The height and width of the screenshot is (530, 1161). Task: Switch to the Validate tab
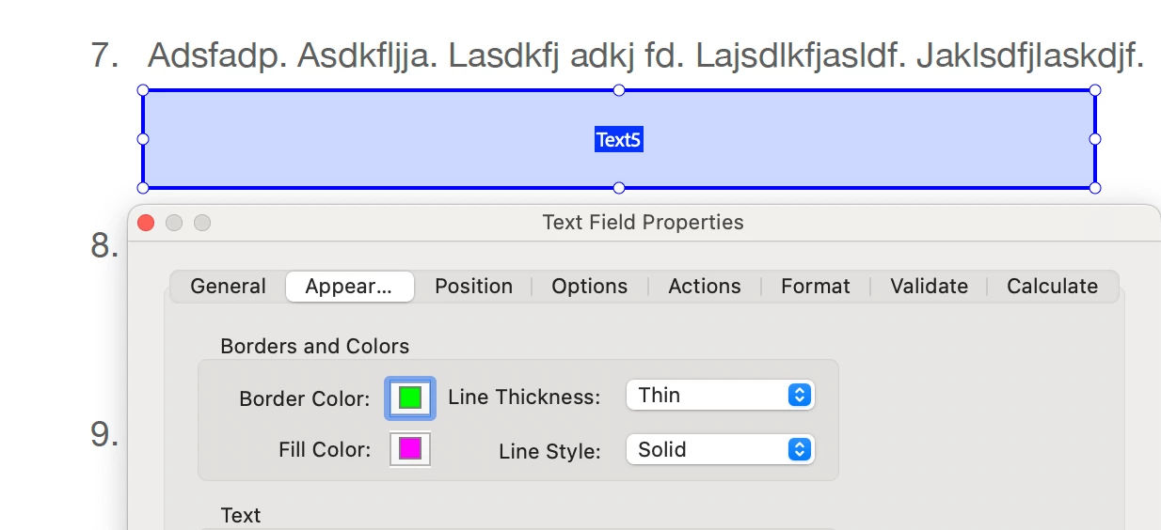pos(929,287)
